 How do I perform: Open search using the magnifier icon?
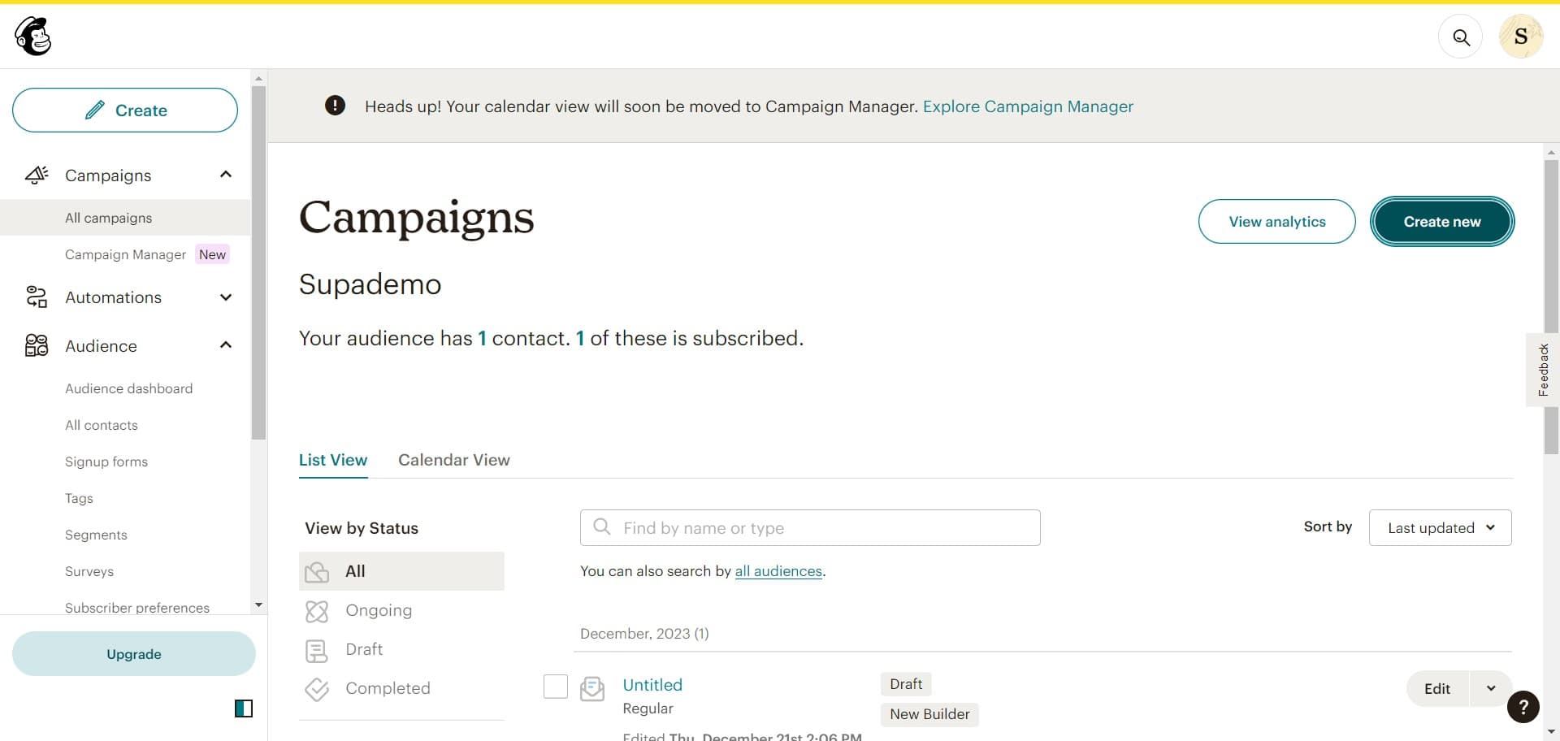pyautogui.click(x=1460, y=37)
